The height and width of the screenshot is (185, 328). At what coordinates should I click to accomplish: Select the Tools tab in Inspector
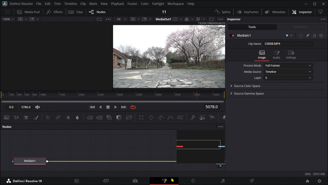252,27
